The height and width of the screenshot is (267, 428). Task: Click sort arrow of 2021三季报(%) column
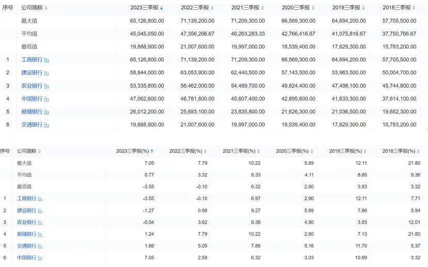[258, 151]
